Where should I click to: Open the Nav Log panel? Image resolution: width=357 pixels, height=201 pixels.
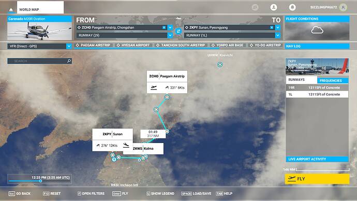317,46
